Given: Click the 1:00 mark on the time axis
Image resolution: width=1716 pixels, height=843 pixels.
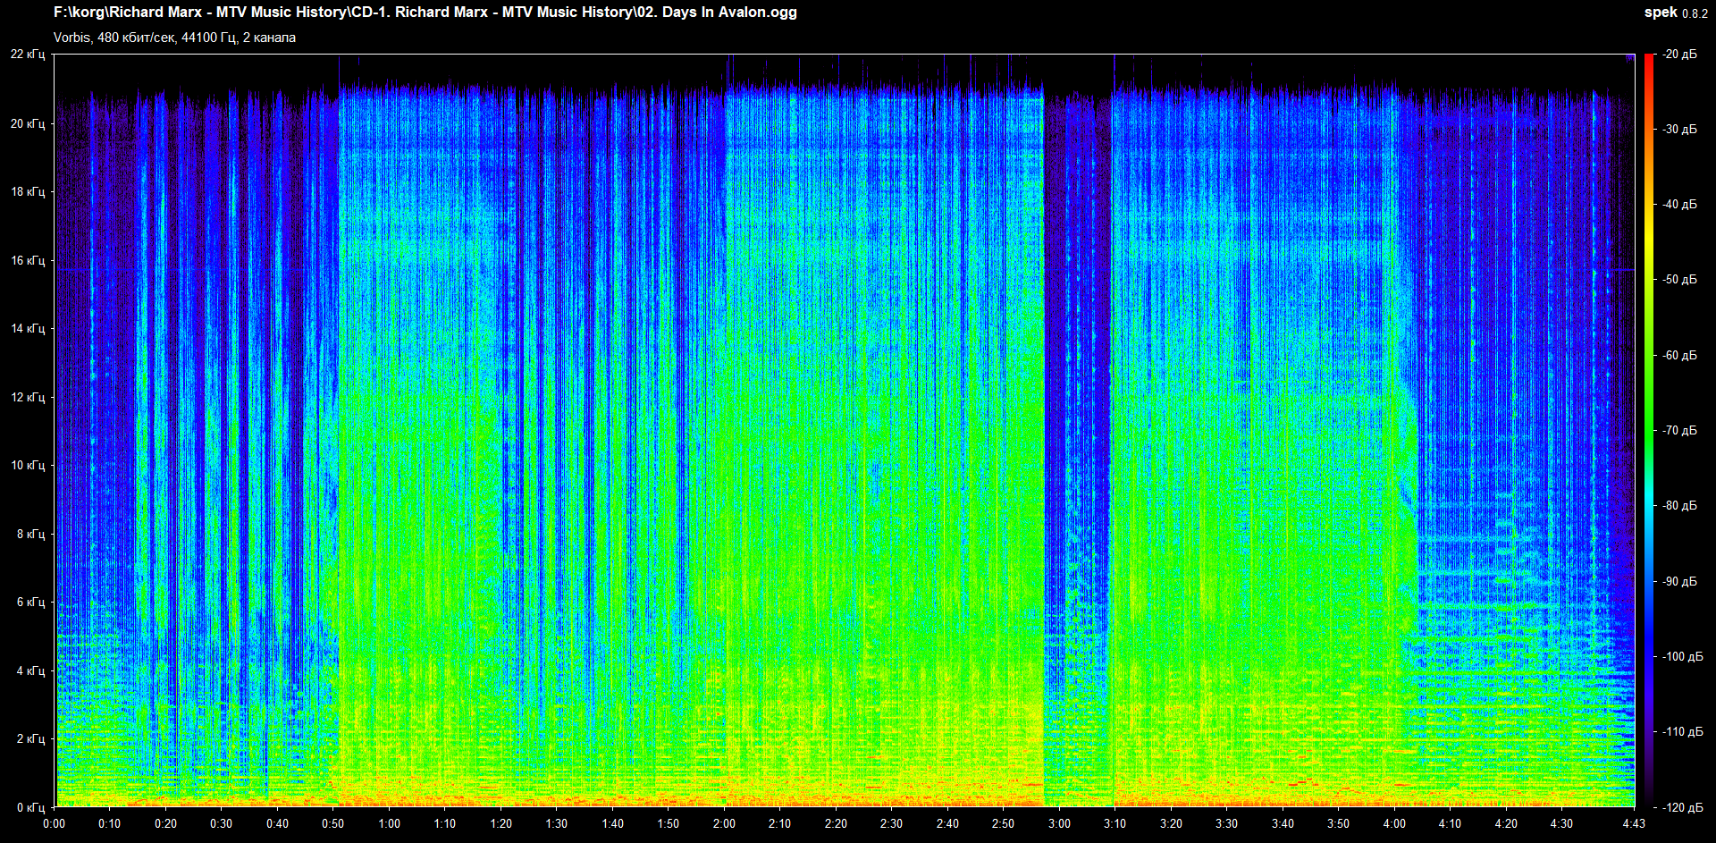Looking at the screenshot, I should (x=389, y=823).
